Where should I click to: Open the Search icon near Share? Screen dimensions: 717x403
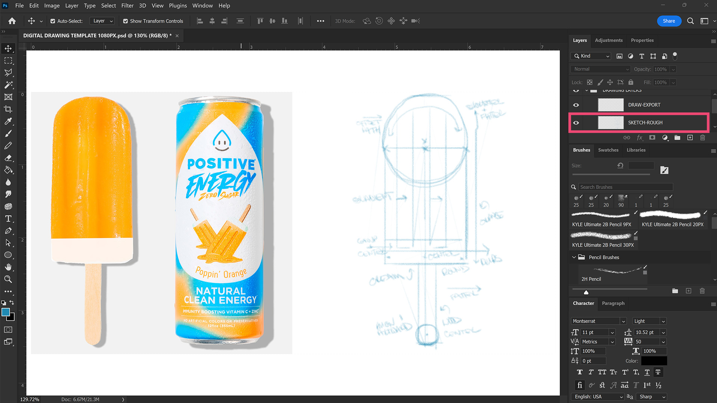(x=690, y=21)
